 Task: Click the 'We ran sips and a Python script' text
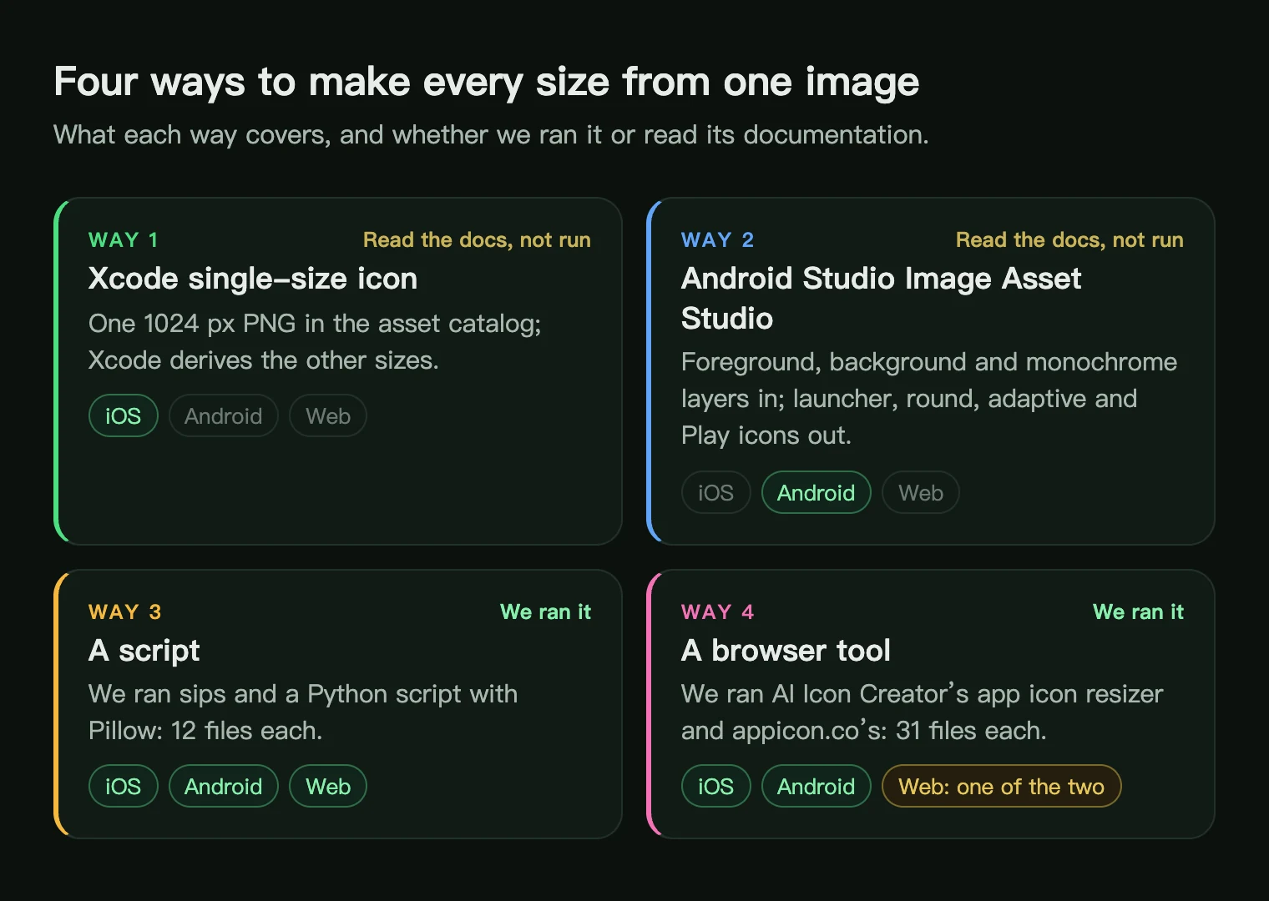(x=303, y=712)
